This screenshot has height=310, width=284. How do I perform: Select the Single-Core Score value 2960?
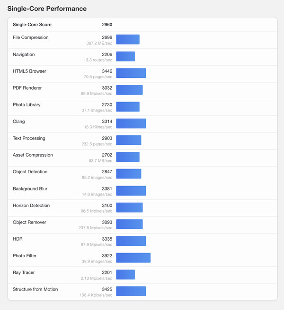click(x=107, y=25)
